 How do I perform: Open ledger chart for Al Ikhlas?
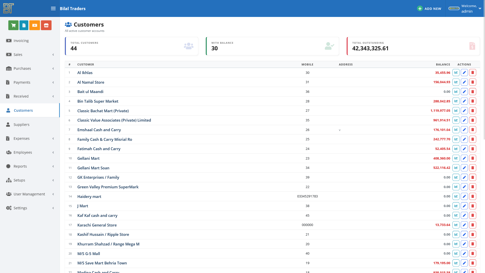pyautogui.click(x=456, y=73)
